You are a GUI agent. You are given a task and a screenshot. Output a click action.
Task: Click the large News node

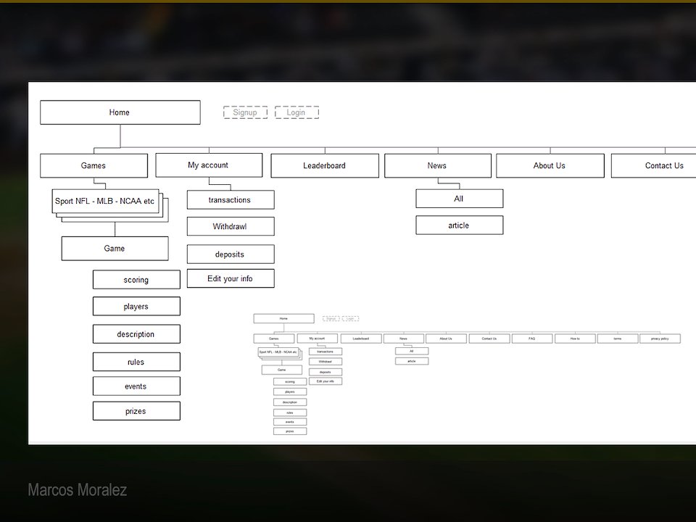coord(438,165)
